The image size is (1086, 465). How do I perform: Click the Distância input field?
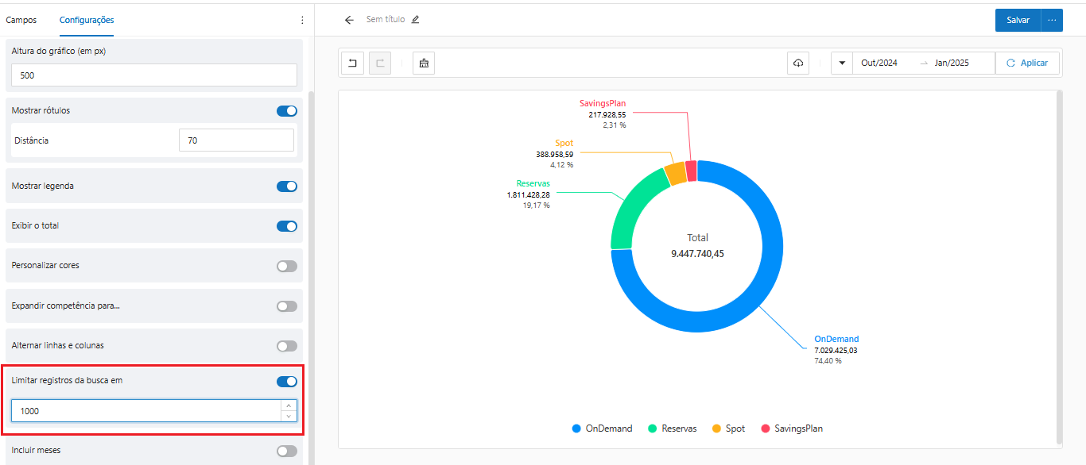236,140
